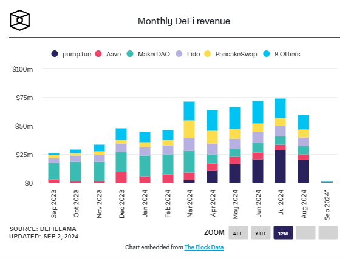Click The Block cube logo
The width and height of the screenshot is (345, 259).
tap(19, 20)
